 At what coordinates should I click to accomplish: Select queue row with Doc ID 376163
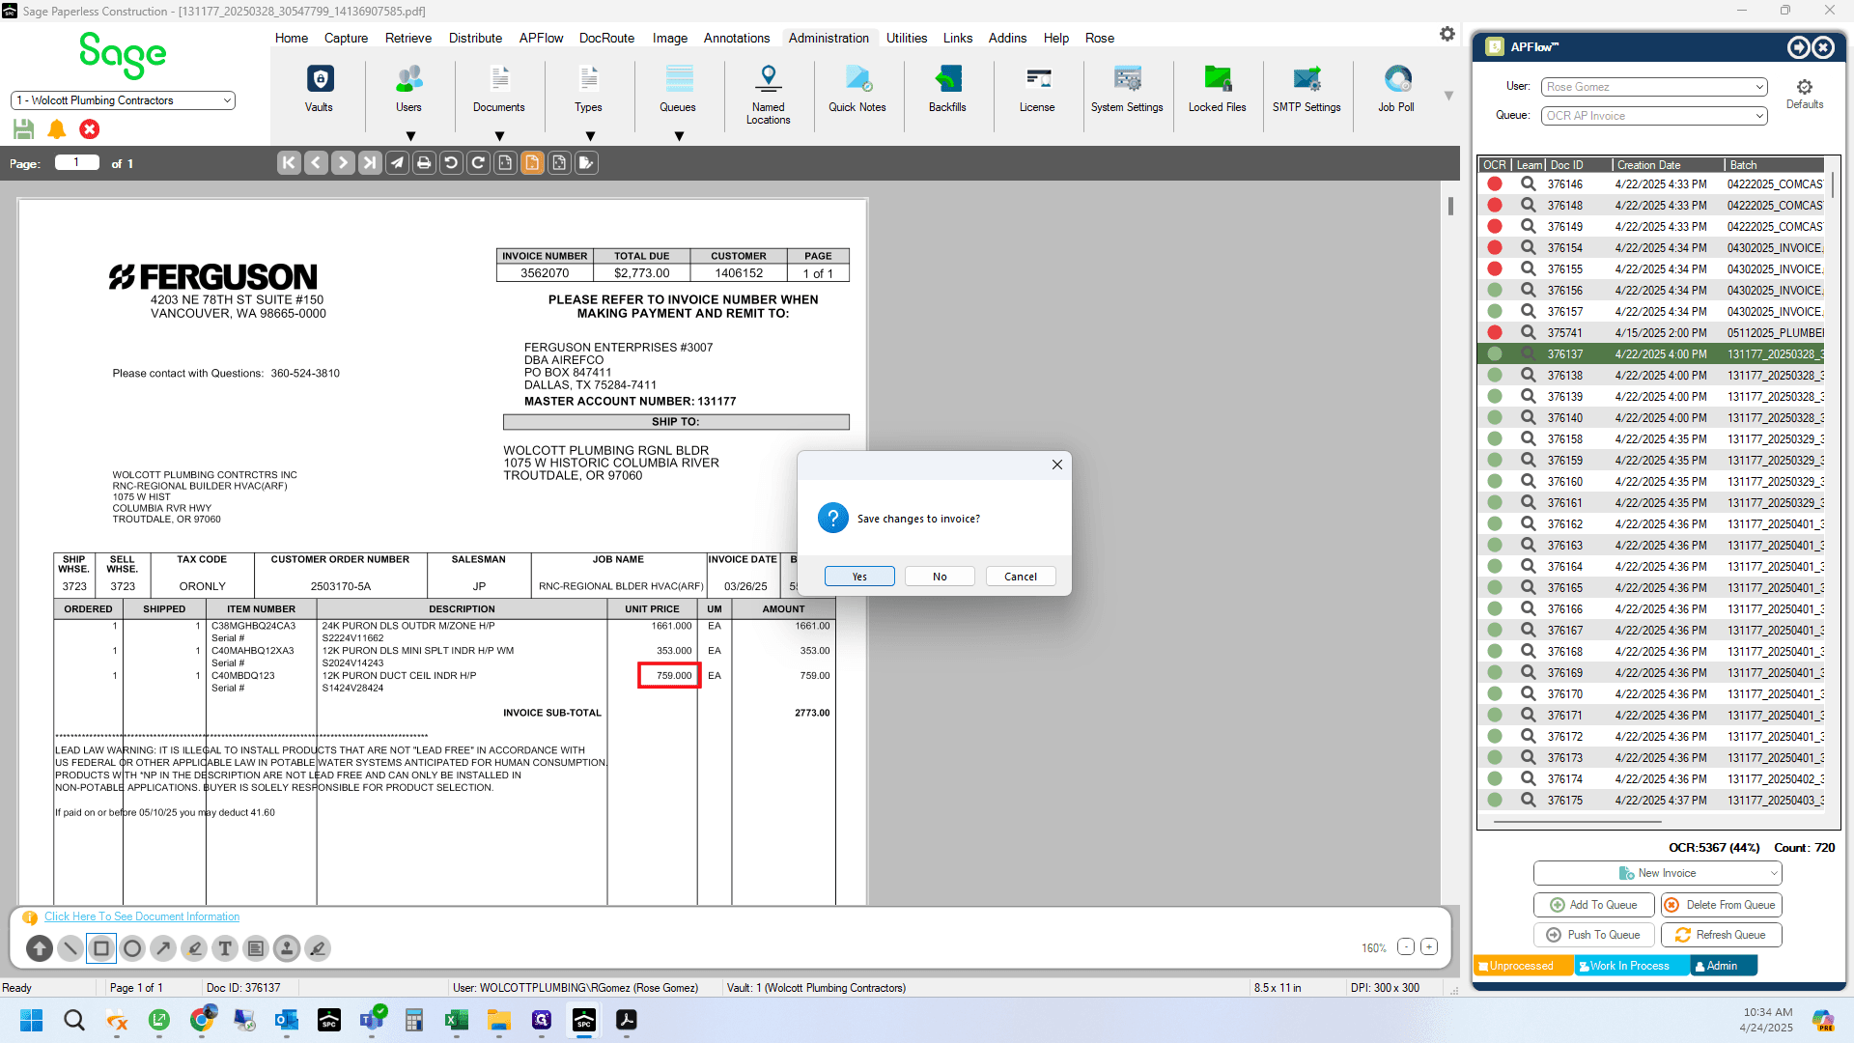tap(1653, 546)
